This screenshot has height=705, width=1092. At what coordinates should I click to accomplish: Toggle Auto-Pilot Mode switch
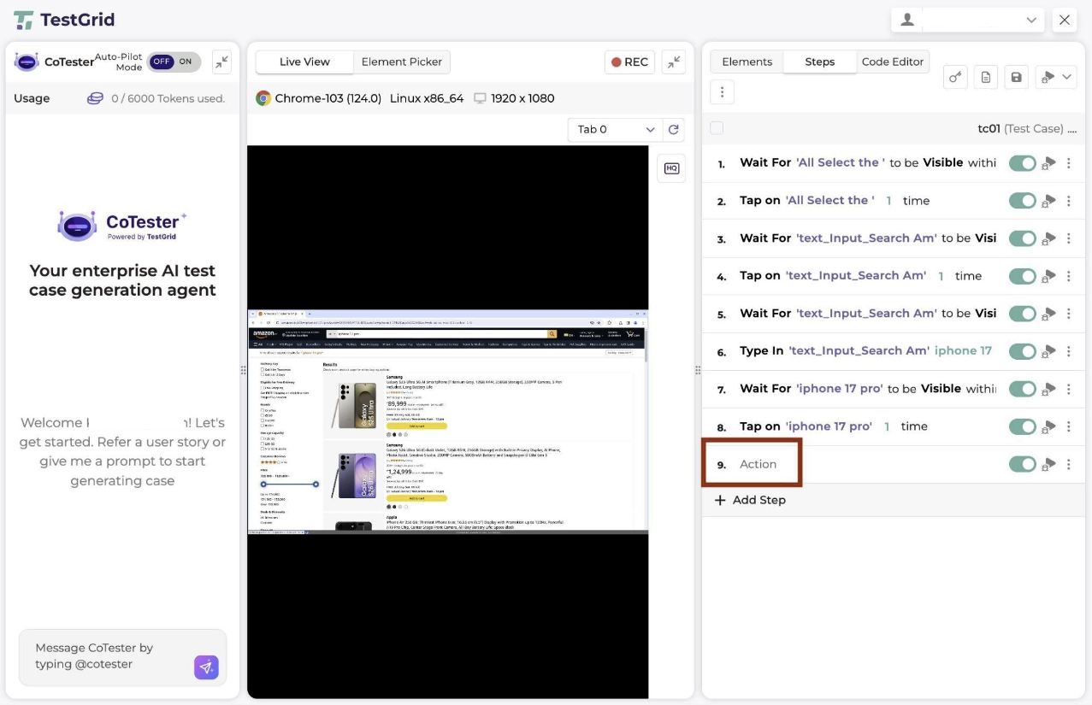174,62
